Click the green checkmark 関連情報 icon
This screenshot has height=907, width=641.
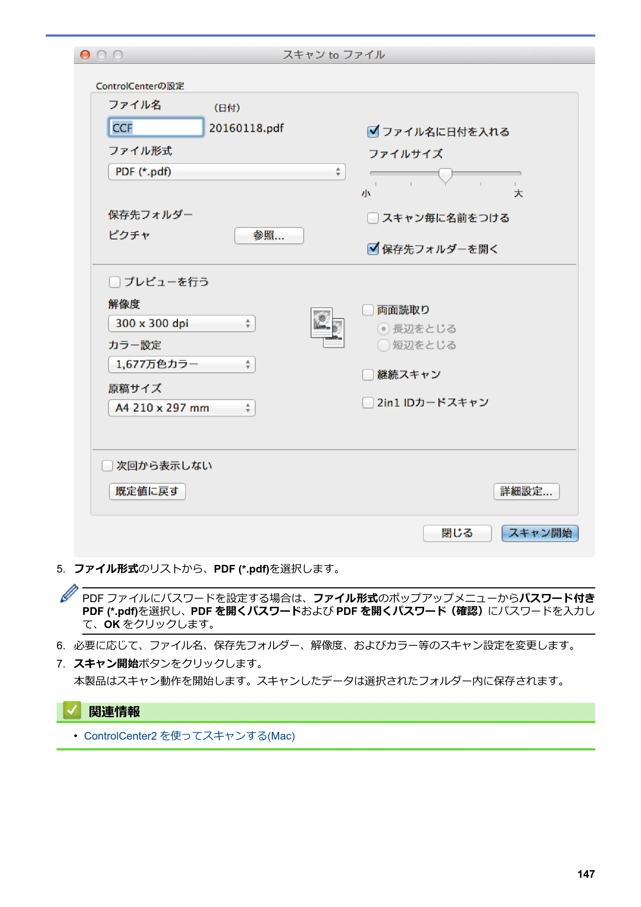72,710
